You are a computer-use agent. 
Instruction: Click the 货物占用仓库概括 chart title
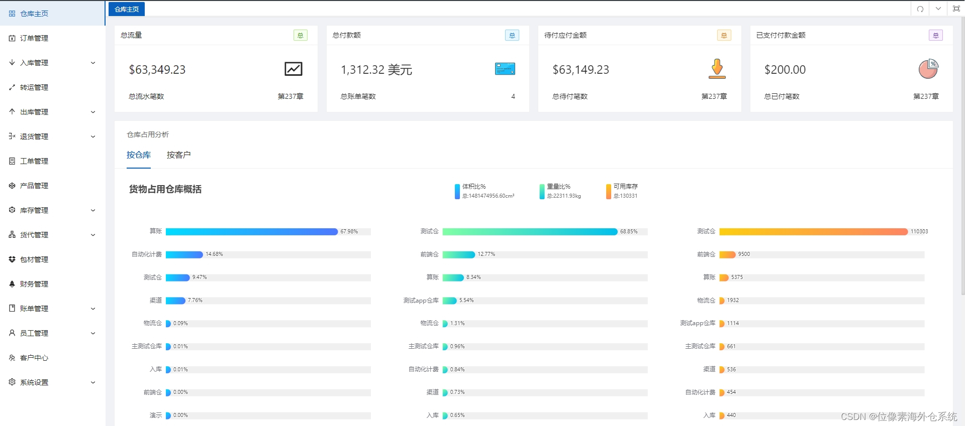tap(165, 189)
